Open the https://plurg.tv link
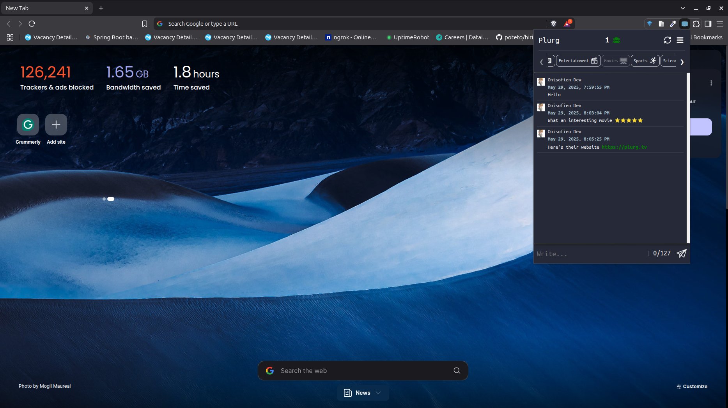 (x=624, y=147)
